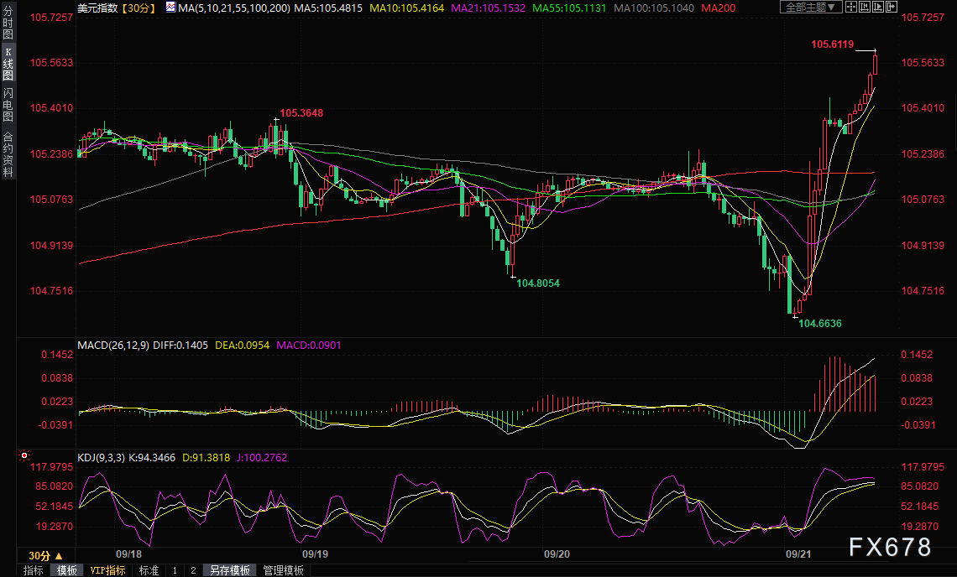
Task: Open the 全部主题 theme dropdown
Action: [x=810, y=8]
